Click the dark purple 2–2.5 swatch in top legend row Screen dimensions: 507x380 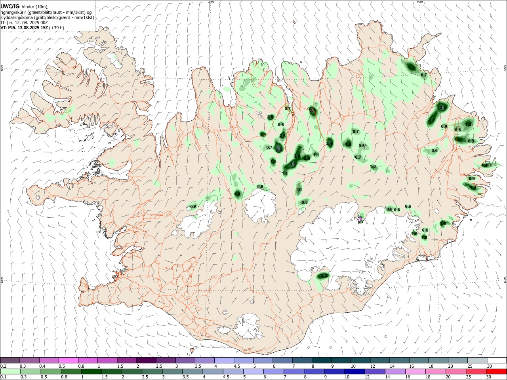146,361
